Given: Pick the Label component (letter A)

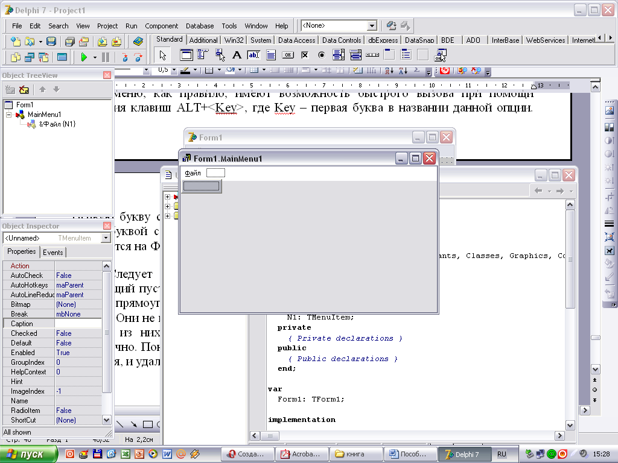Looking at the screenshot, I should coord(237,55).
